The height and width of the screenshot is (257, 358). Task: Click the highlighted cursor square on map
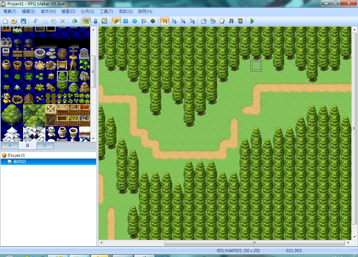256,66
